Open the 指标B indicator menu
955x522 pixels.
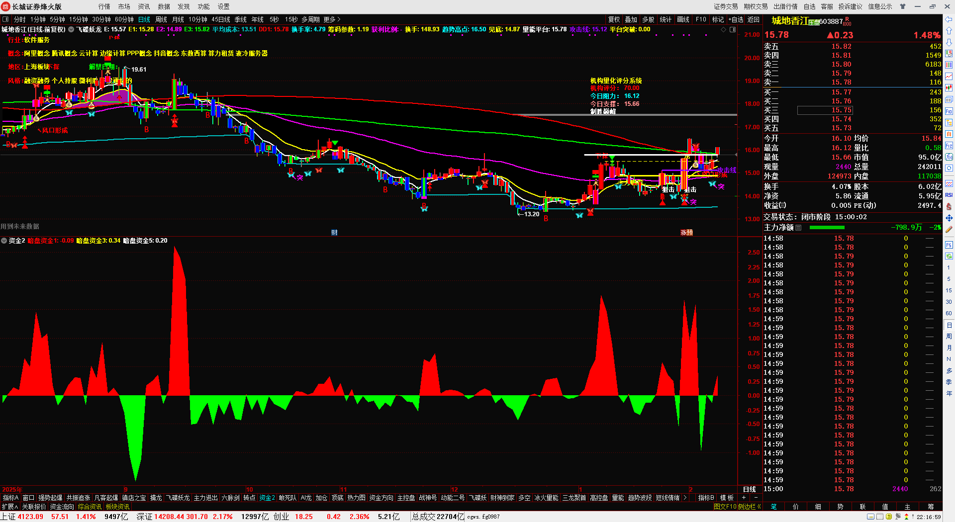click(x=706, y=498)
